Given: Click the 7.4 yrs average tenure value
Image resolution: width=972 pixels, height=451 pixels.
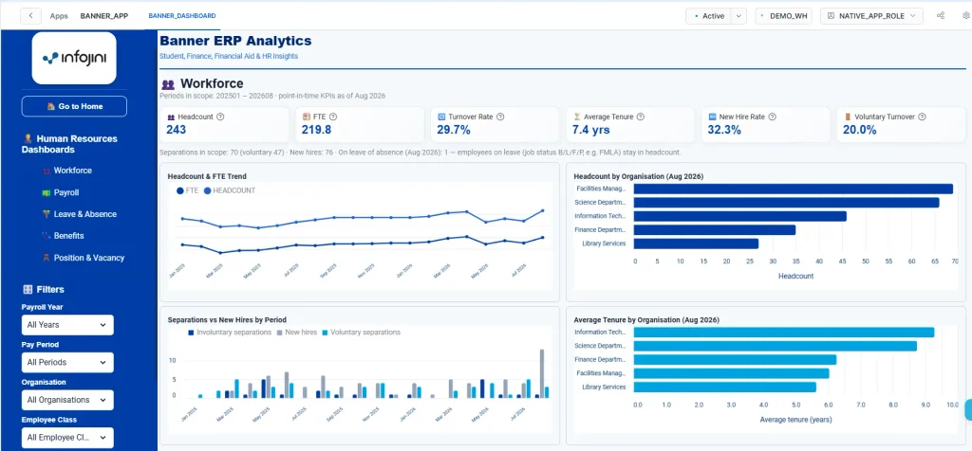Looking at the screenshot, I should click(x=590, y=130).
